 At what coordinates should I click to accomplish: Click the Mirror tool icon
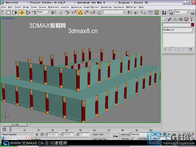point(130,13)
